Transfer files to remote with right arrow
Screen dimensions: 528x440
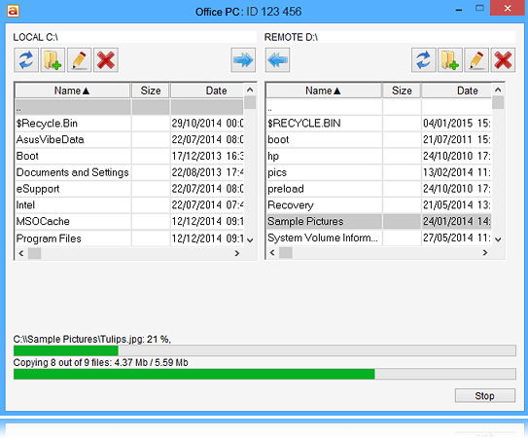point(243,60)
